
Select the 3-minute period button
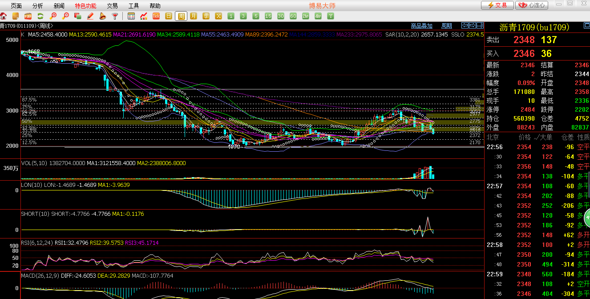tap(243, 16)
